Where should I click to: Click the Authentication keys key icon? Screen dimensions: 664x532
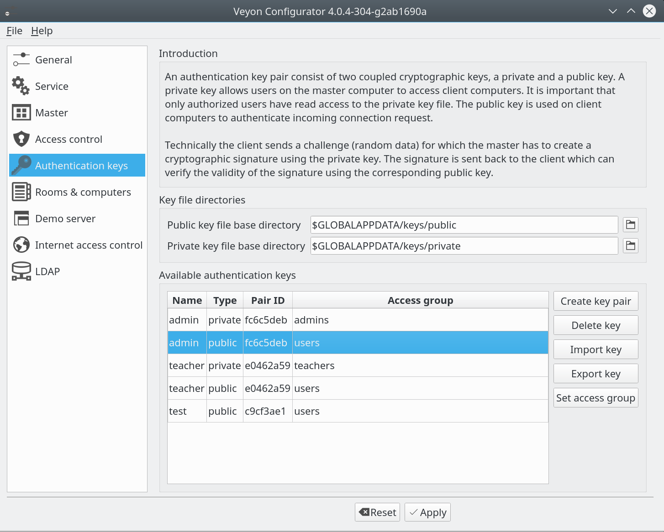tap(21, 165)
